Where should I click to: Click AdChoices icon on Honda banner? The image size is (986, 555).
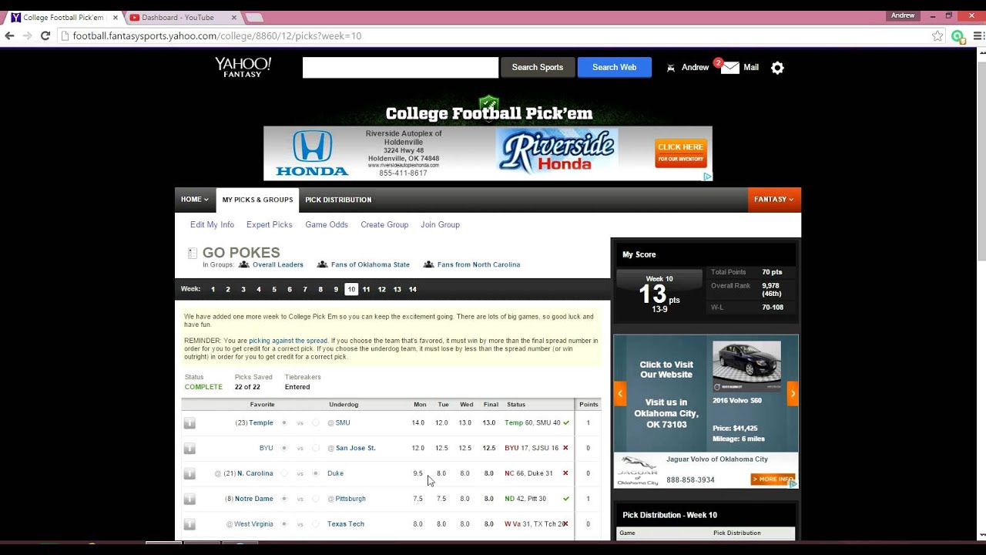[x=708, y=177]
